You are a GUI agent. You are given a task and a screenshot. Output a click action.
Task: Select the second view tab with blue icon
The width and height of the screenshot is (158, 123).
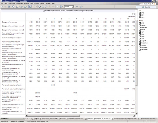coord(146,4)
